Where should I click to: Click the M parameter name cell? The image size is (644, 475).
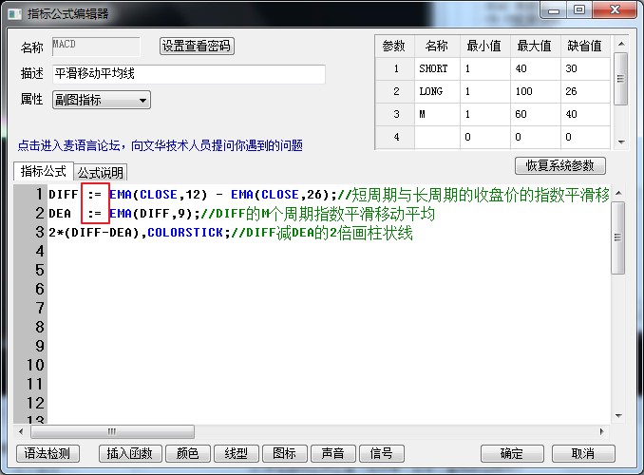437,114
